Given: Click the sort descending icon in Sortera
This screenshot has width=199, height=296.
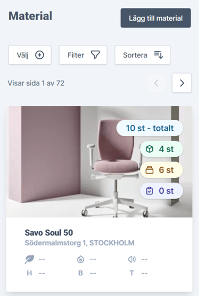Looking at the screenshot, I should [158, 55].
